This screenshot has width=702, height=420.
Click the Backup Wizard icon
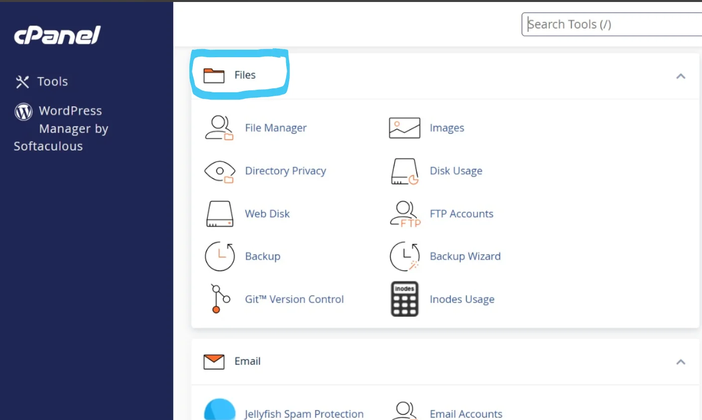[x=405, y=256]
